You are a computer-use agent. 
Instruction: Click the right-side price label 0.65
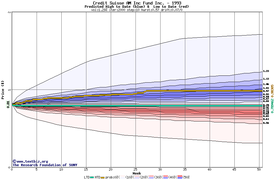[266, 116]
